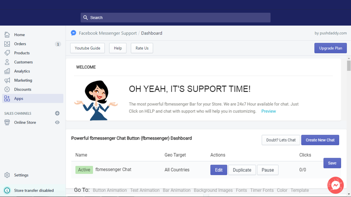This screenshot has width=351, height=197.
Task: Click the search magnifier icon
Action: 86,18
